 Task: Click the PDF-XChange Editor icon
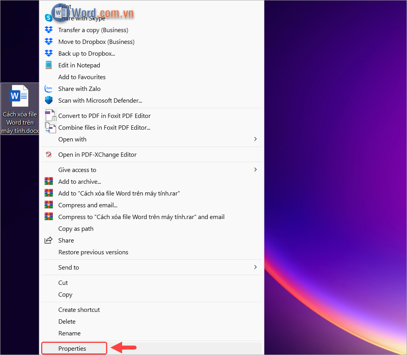(x=49, y=155)
